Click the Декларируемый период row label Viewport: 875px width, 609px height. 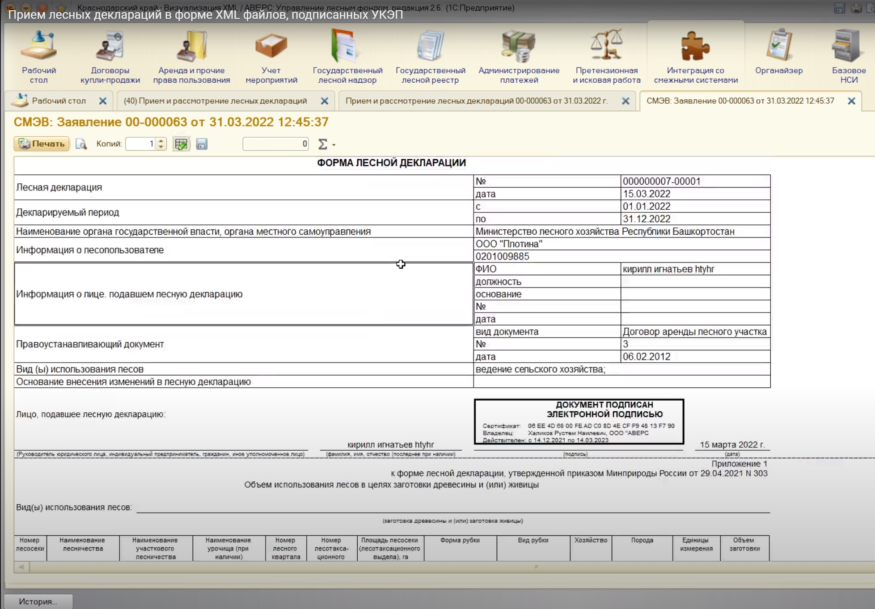click(244, 212)
